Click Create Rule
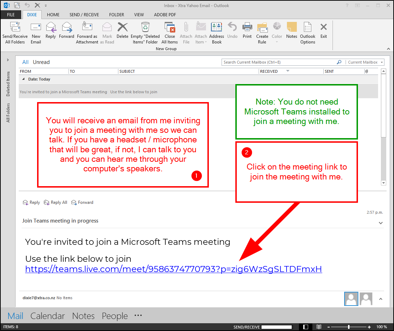The height and width of the screenshot is (331, 394). 262,33
